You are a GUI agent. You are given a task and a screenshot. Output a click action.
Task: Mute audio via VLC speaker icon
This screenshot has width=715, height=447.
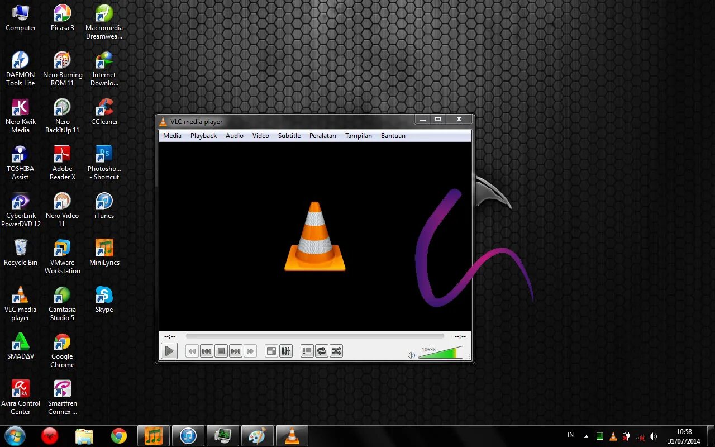(411, 355)
